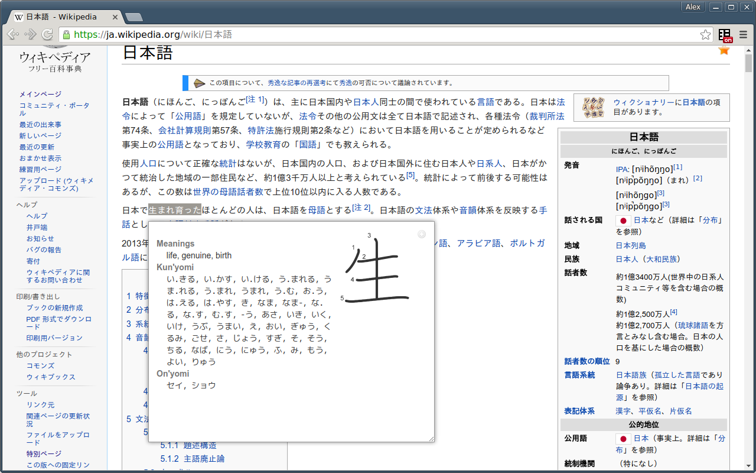
Task: Click the Wiktionary tiles icon
Action: click(x=594, y=107)
